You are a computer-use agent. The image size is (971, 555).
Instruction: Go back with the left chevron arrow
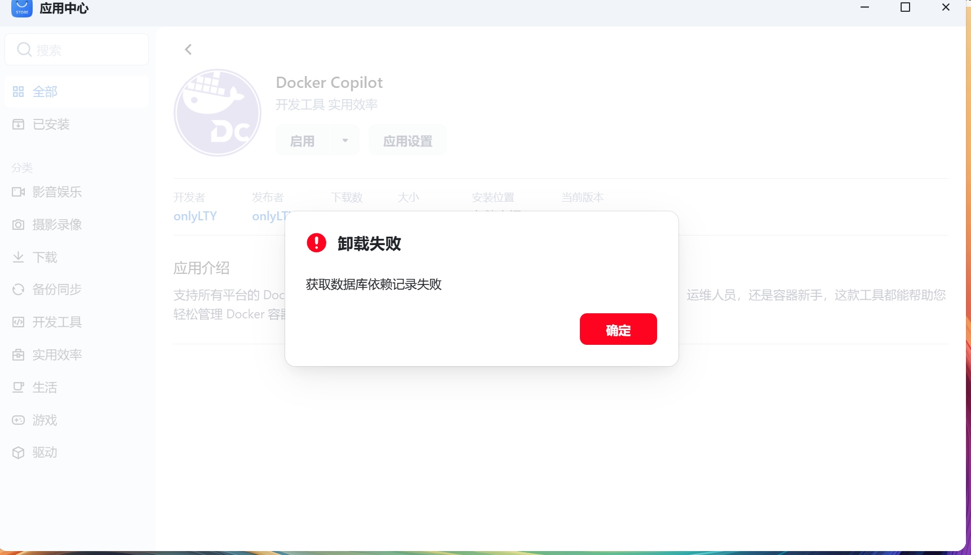[188, 50]
